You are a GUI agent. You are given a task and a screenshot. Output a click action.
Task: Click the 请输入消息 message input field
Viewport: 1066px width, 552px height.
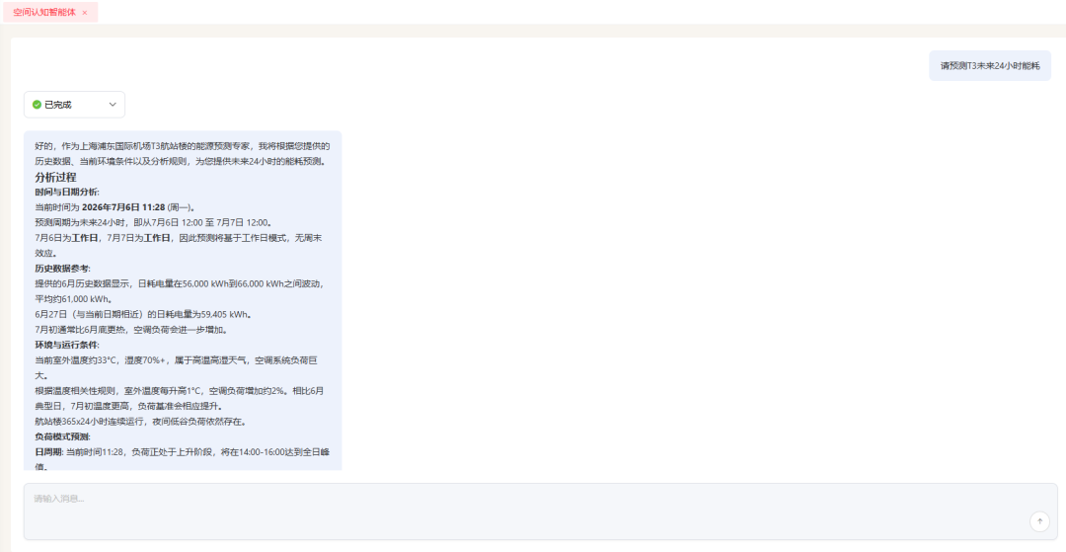[541, 512]
